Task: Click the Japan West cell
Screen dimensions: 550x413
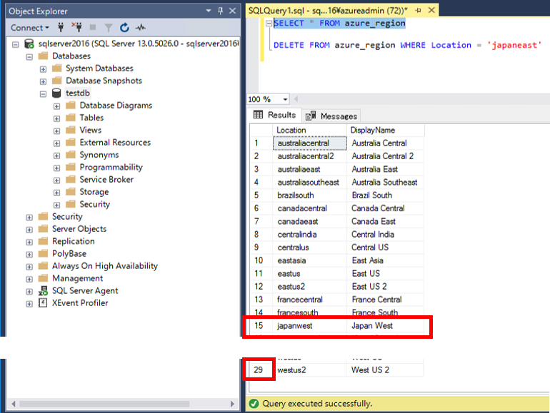Action: [386, 325]
